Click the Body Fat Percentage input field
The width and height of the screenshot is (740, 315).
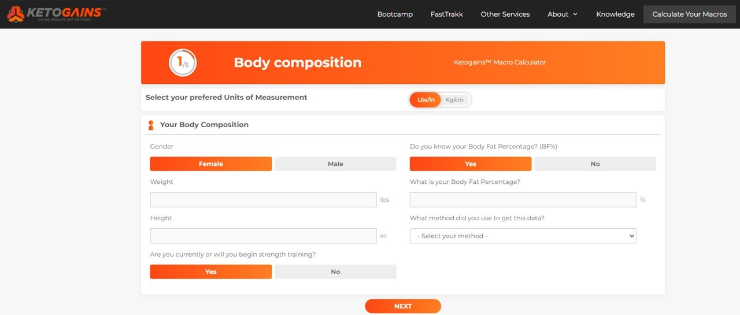tap(523, 200)
